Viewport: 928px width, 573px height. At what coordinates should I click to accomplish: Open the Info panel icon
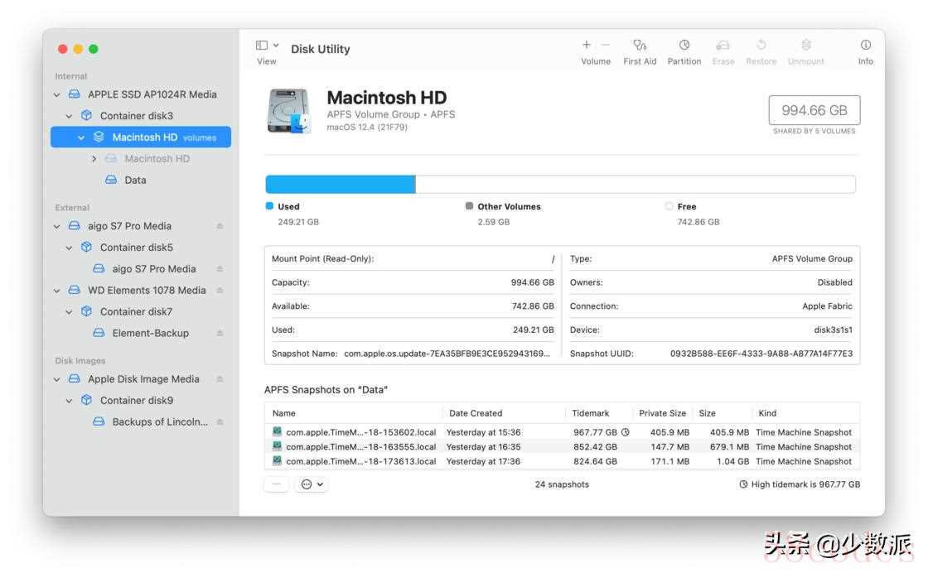pyautogui.click(x=865, y=46)
